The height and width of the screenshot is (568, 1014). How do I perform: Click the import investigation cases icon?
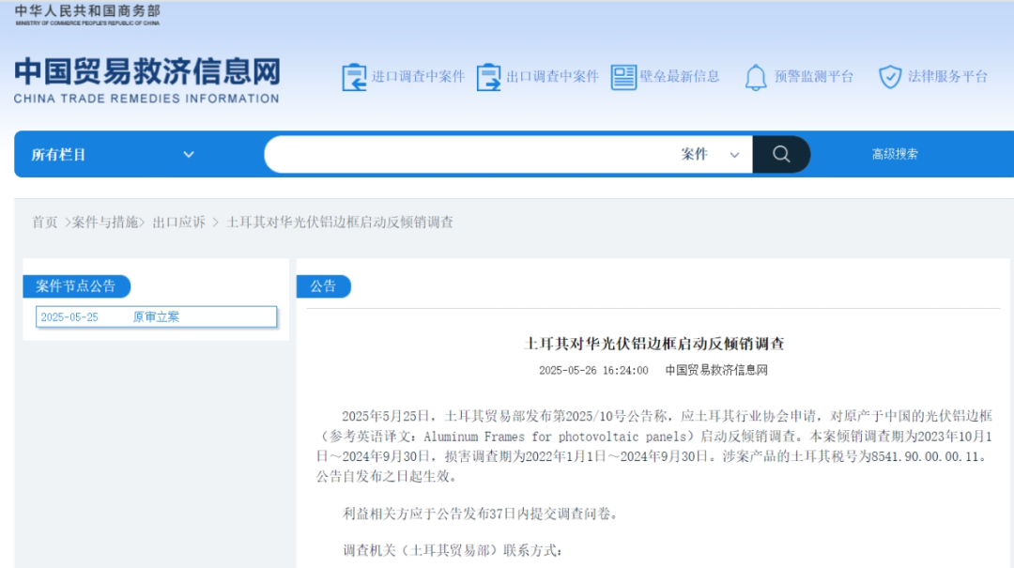point(354,78)
